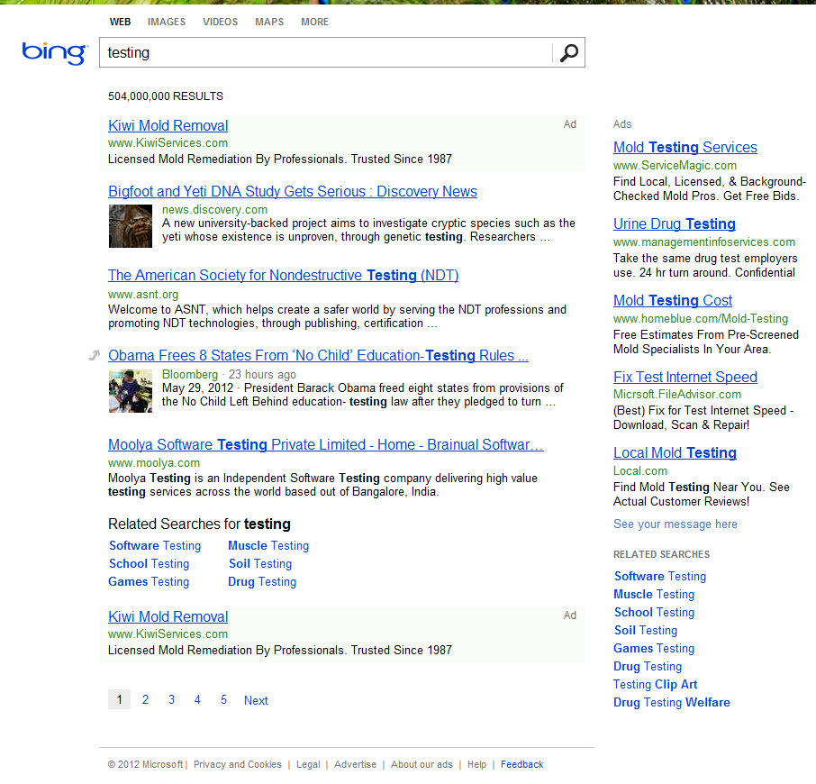Click the www.moolya.com URL text
This screenshot has height=784, width=816.
point(154,463)
